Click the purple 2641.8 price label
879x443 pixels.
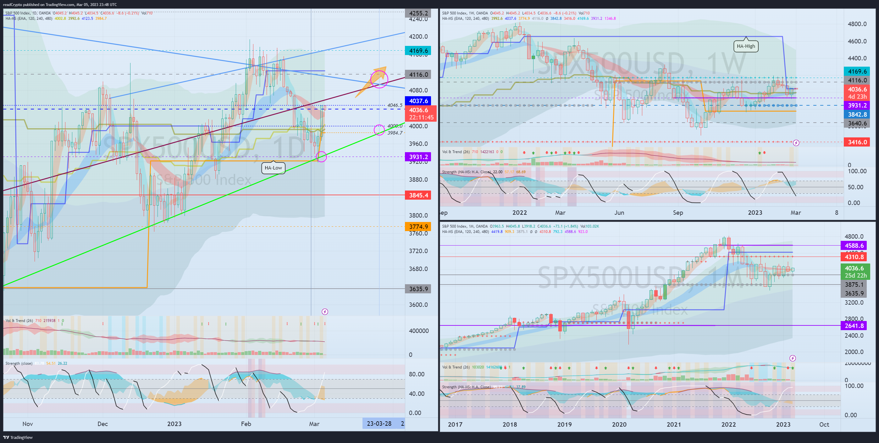854,326
